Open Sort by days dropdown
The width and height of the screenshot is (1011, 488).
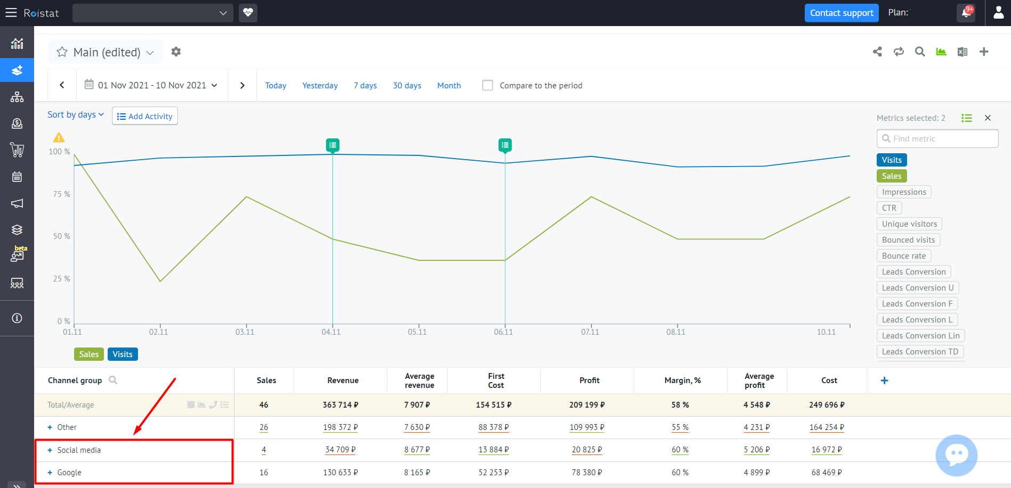[76, 114]
